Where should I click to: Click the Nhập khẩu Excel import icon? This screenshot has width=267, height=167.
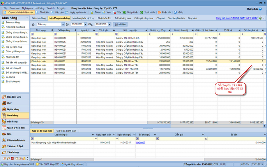(x=124, y=12)
